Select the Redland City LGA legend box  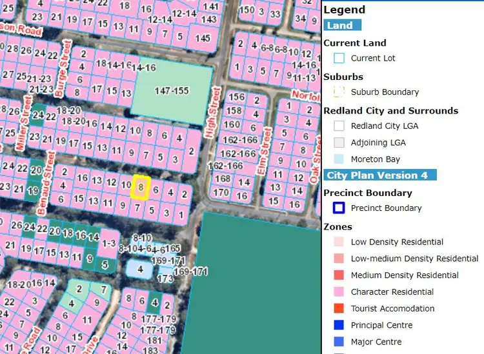coord(339,126)
